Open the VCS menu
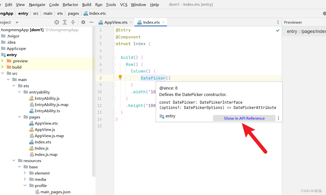 [124, 4]
